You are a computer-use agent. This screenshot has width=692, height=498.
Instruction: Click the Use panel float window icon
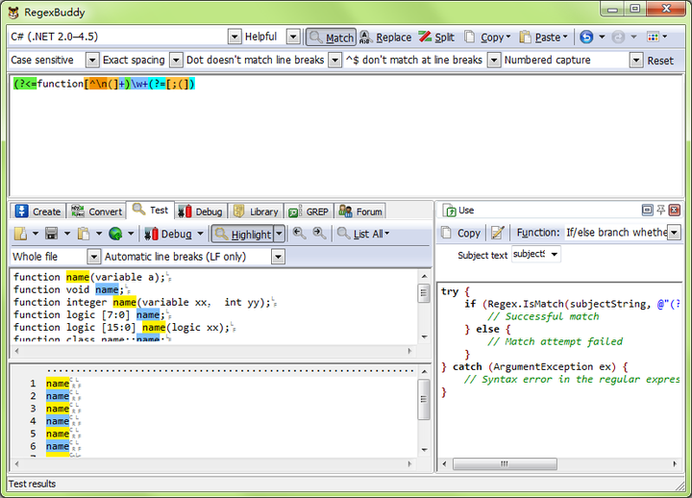647,211
